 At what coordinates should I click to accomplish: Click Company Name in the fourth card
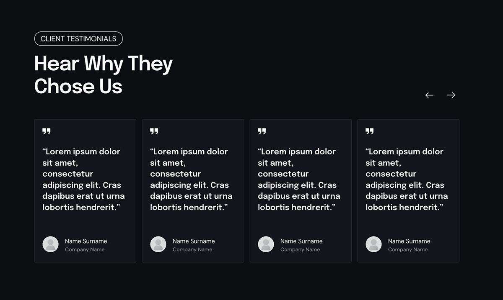(408, 250)
